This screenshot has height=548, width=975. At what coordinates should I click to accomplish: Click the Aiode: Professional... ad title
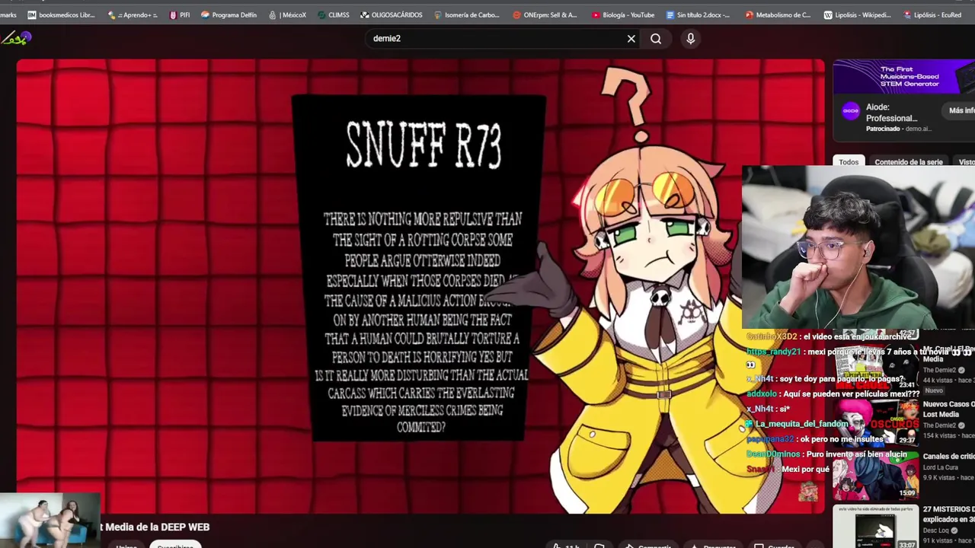[891, 113]
